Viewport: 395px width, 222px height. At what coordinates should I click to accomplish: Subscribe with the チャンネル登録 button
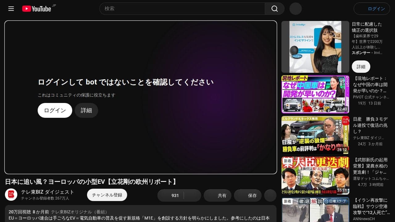click(107, 195)
